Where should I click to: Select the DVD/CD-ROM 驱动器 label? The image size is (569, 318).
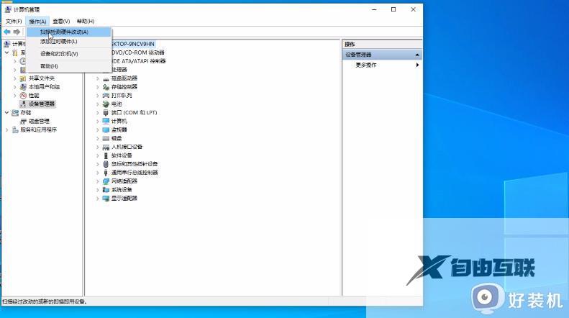138,53
